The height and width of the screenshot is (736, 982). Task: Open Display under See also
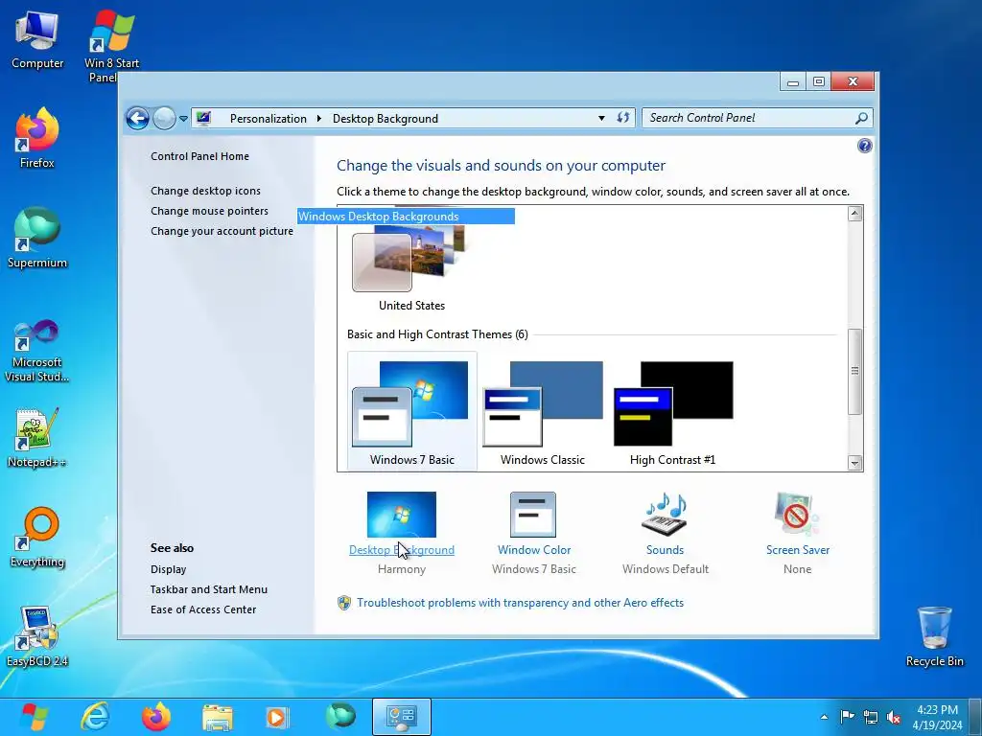click(x=169, y=569)
